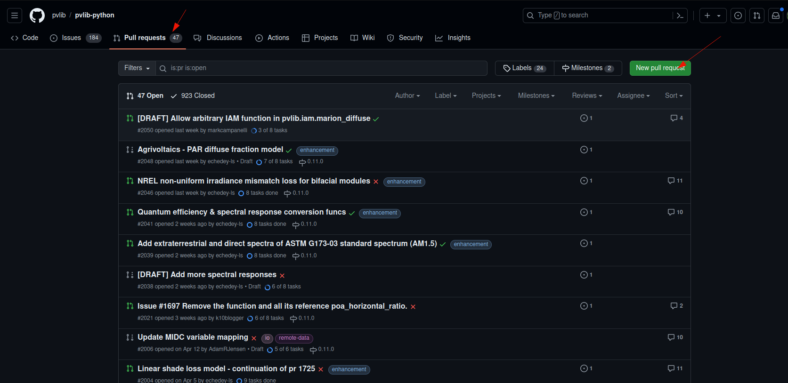Viewport: 788px width, 383px height.
Task: Click New pull request button
Action: click(660, 68)
